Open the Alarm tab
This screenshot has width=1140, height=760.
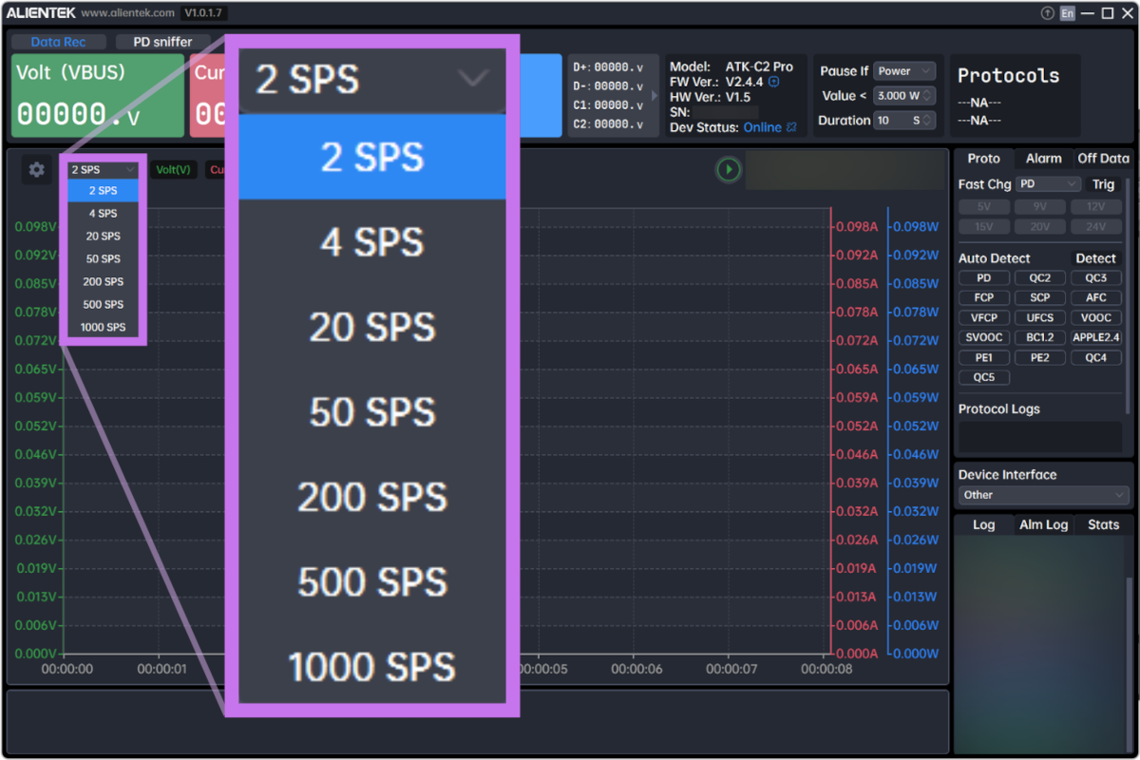tap(1044, 159)
